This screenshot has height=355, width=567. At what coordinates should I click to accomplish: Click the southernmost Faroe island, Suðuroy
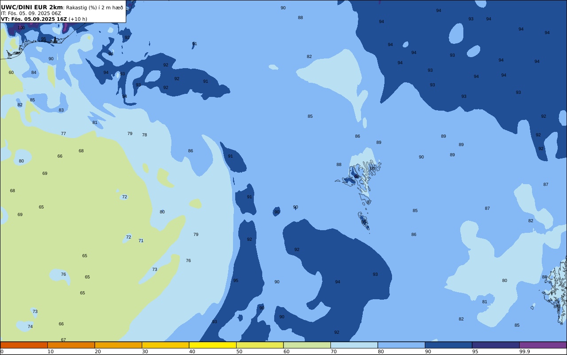click(x=363, y=221)
